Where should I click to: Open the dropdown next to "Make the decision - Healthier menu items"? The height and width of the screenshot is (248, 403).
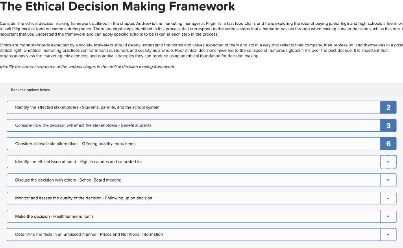point(388,216)
